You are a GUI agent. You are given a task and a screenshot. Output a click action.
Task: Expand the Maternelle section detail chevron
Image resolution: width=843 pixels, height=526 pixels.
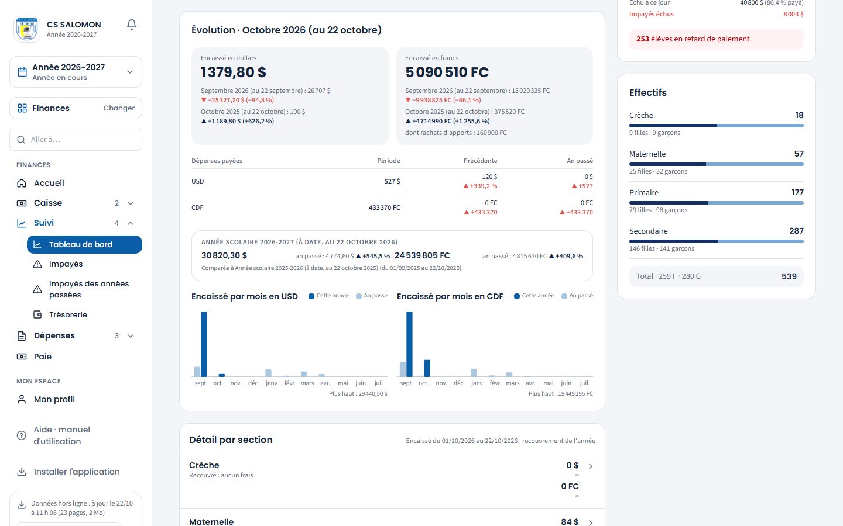(x=591, y=522)
